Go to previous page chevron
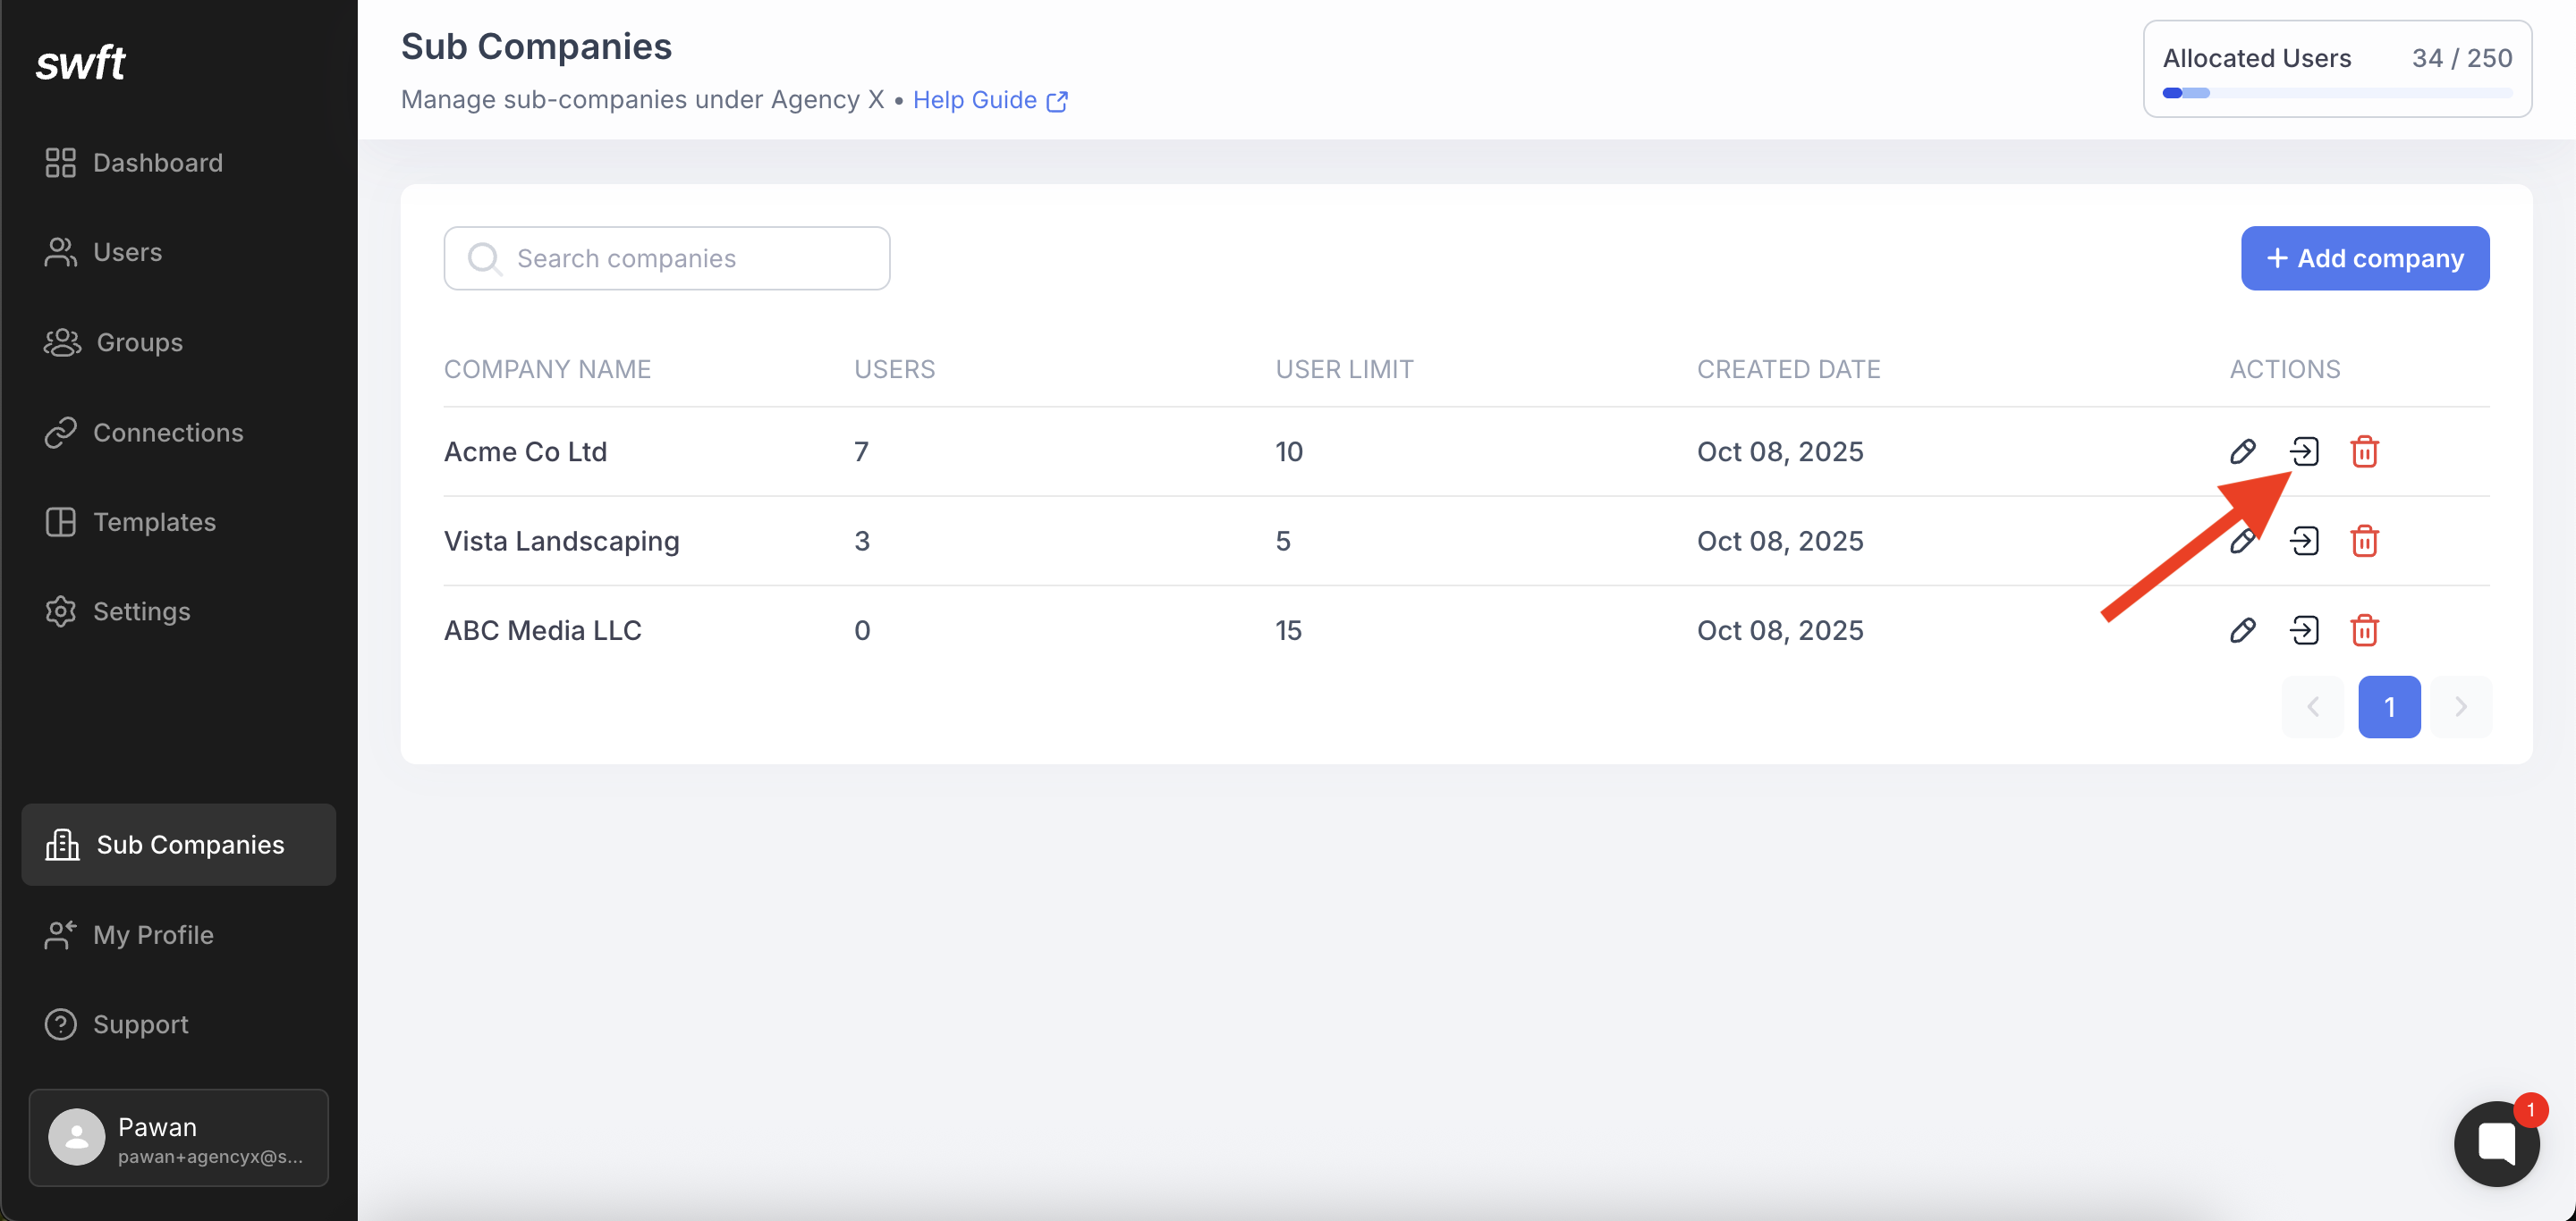 [x=2313, y=707]
